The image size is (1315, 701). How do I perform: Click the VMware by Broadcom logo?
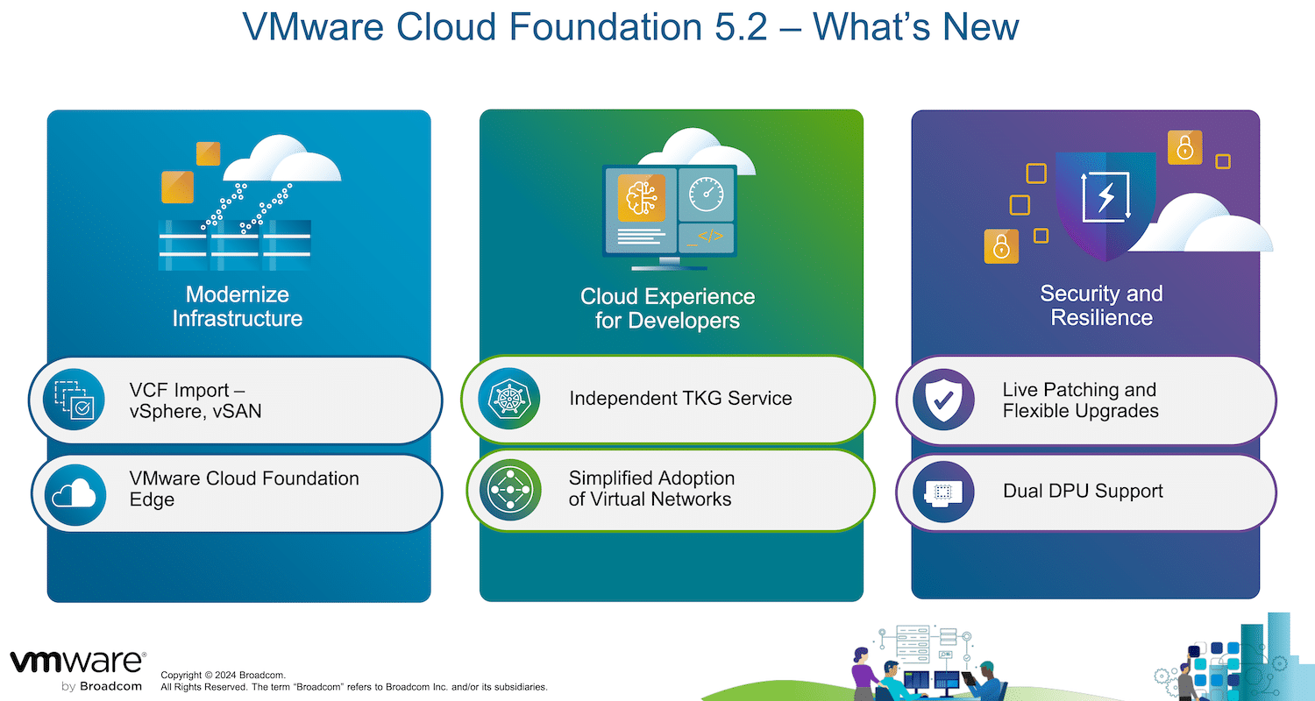pyautogui.click(x=77, y=671)
